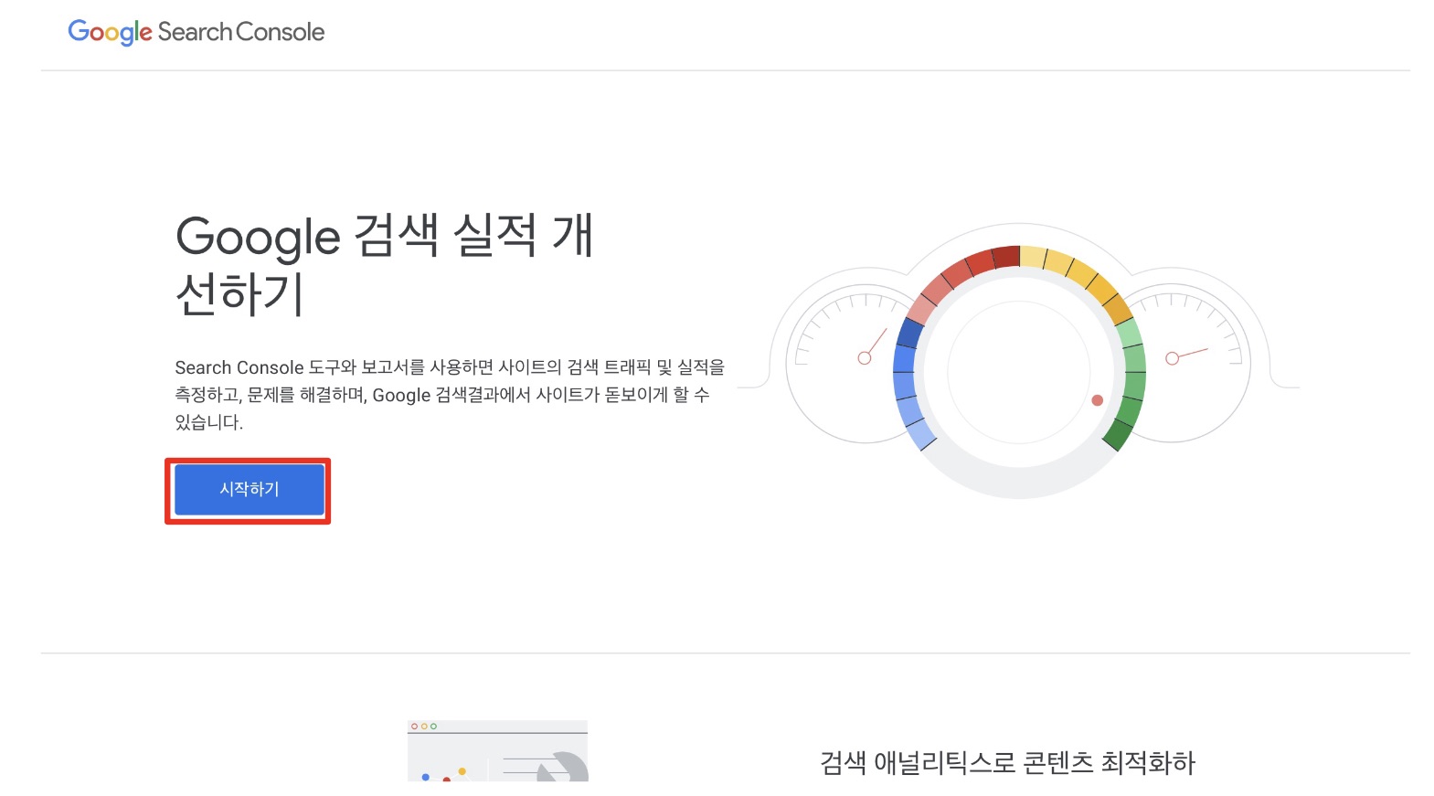Screen dimensions: 1434x796
Task: Click the Search Console description paragraph
Action: point(450,395)
